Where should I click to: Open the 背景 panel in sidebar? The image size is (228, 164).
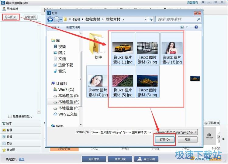click(20, 130)
